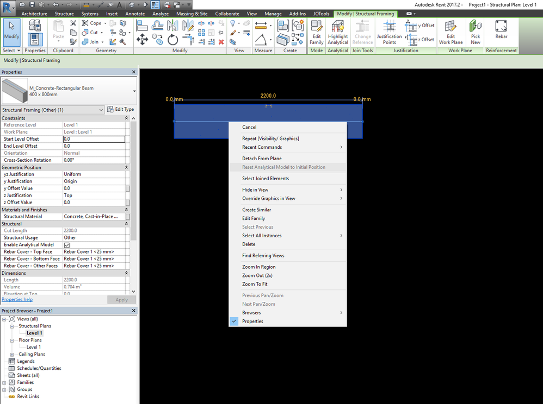This screenshot has width=543, height=404.
Task: Click the Aligned Dimension measure icon
Action: (261, 25)
